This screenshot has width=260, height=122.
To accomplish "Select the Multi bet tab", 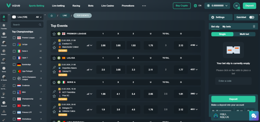I will point(244,34).
